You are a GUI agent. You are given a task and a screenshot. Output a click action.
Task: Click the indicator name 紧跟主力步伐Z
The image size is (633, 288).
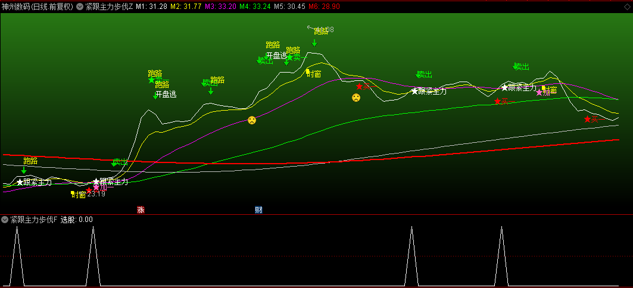pos(109,7)
